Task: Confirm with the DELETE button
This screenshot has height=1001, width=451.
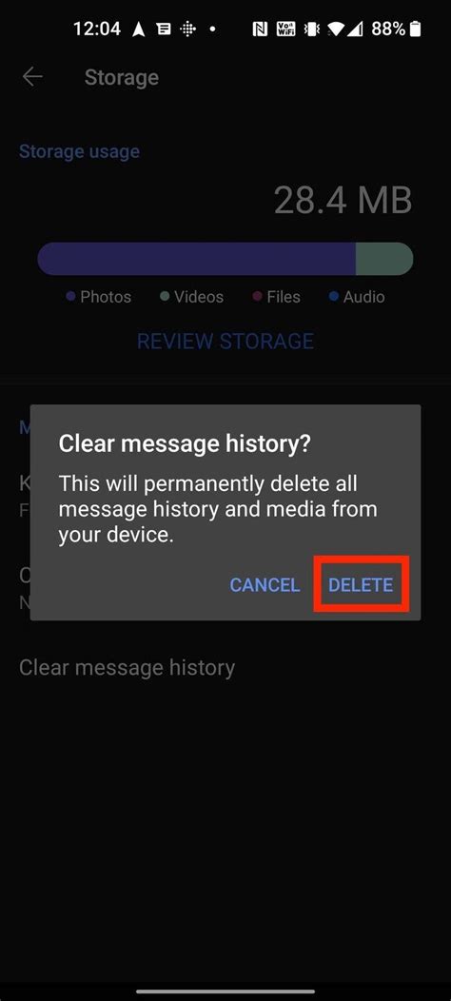Action: pyautogui.click(x=361, y=585)
